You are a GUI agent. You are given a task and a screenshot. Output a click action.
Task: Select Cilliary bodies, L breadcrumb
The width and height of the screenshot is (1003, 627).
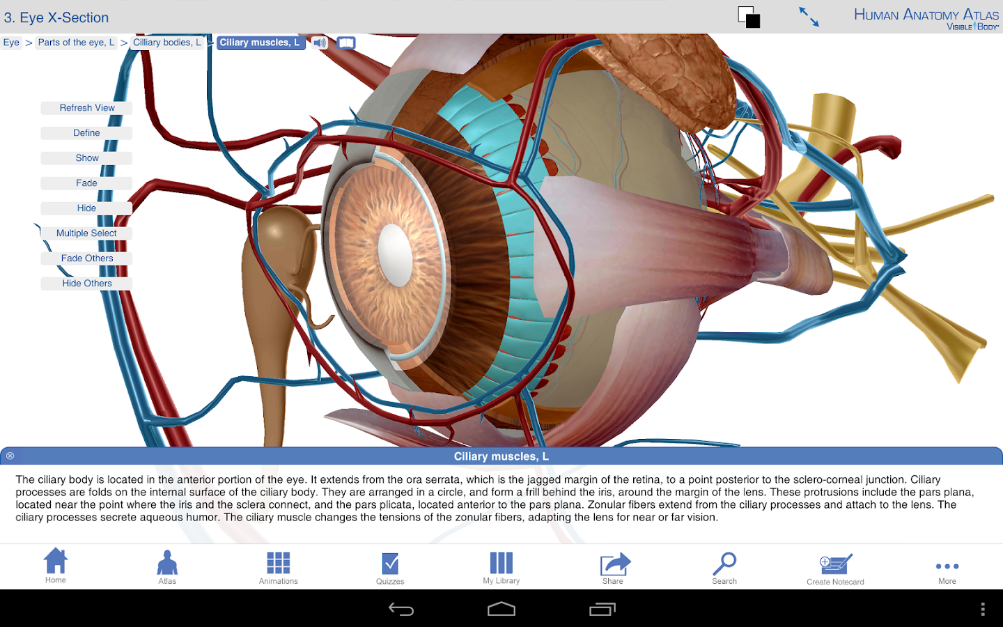(x=167, y=42)
